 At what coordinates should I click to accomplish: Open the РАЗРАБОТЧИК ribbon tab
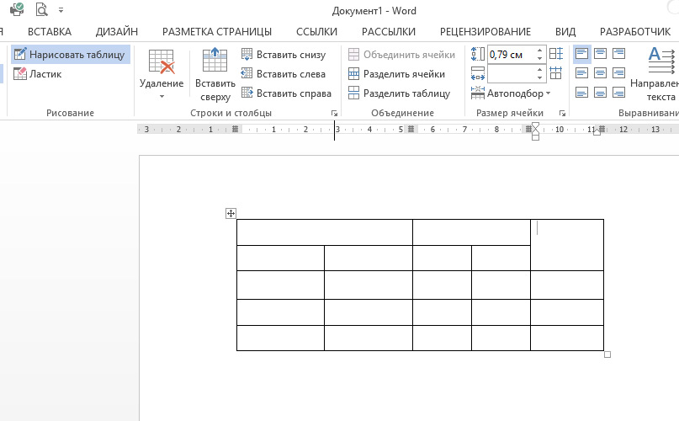click(635, 32)
